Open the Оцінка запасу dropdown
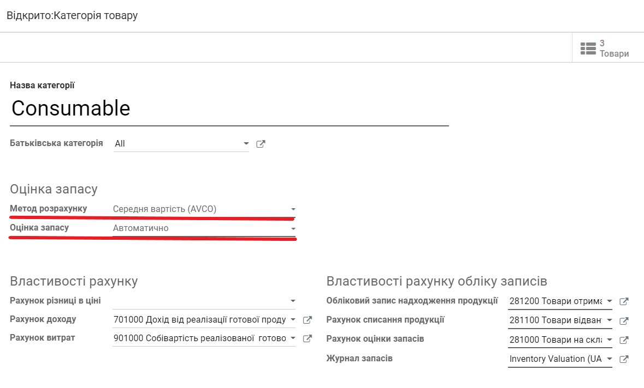The image size is (644, 388). [293, 228]
